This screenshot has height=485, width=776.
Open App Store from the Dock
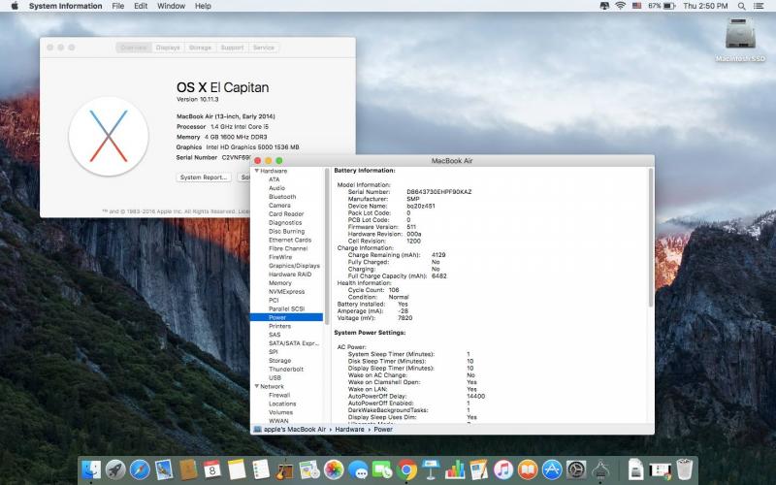[x=552, y=469]
